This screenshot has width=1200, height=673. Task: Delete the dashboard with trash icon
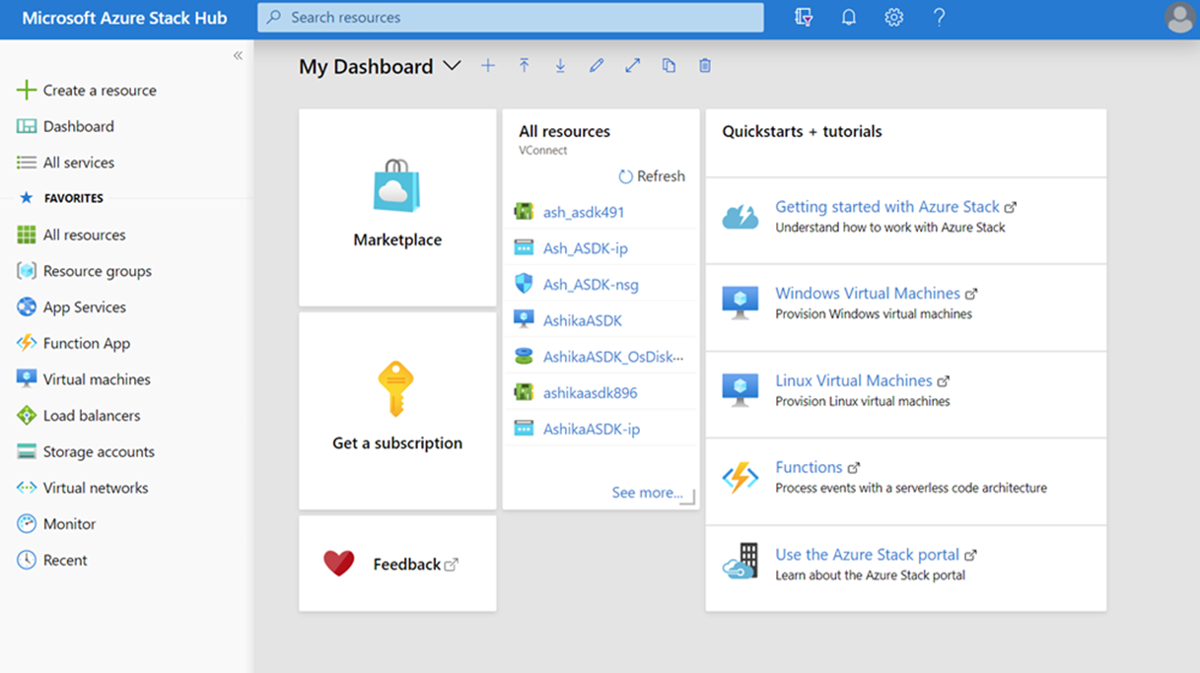pos(705,66)
